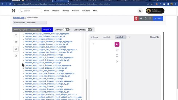The image size is (178, 100).
Task: Select roshaan_near_ssqqss_indexer_storage_aggregate
Action: pos(48,42)
